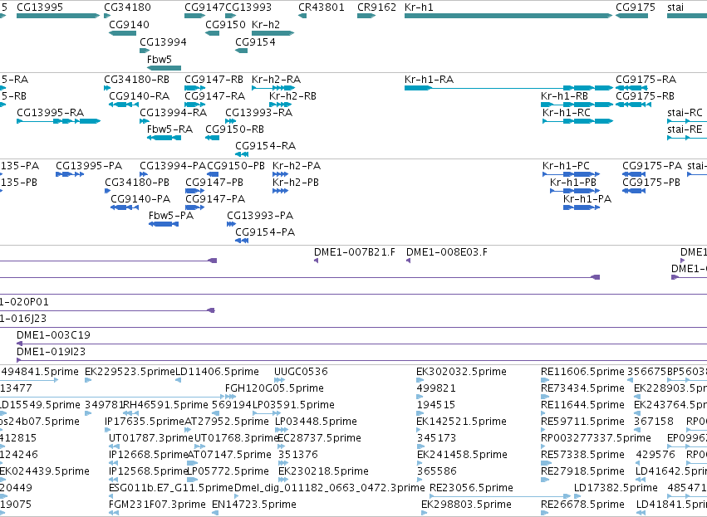
Task: Click the CG9154-RA transcript label
Action: click(266, 146)
